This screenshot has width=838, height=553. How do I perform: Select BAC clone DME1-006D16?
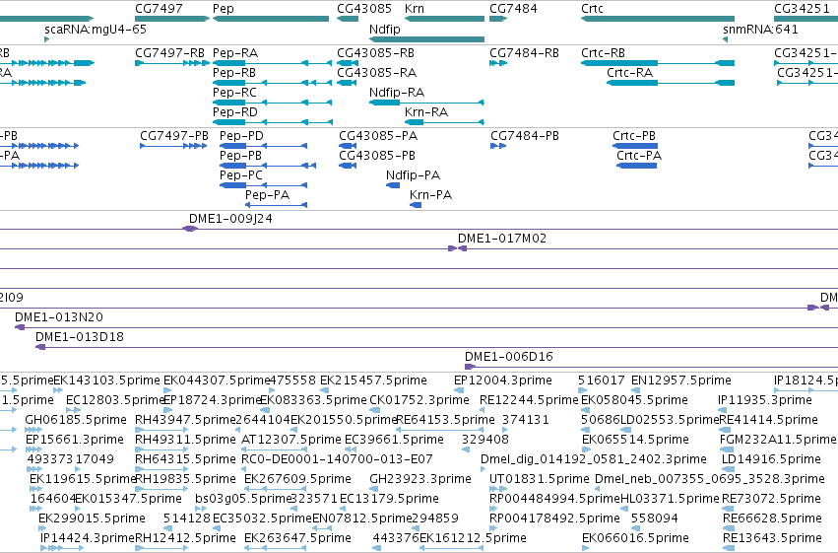point(509,357)
